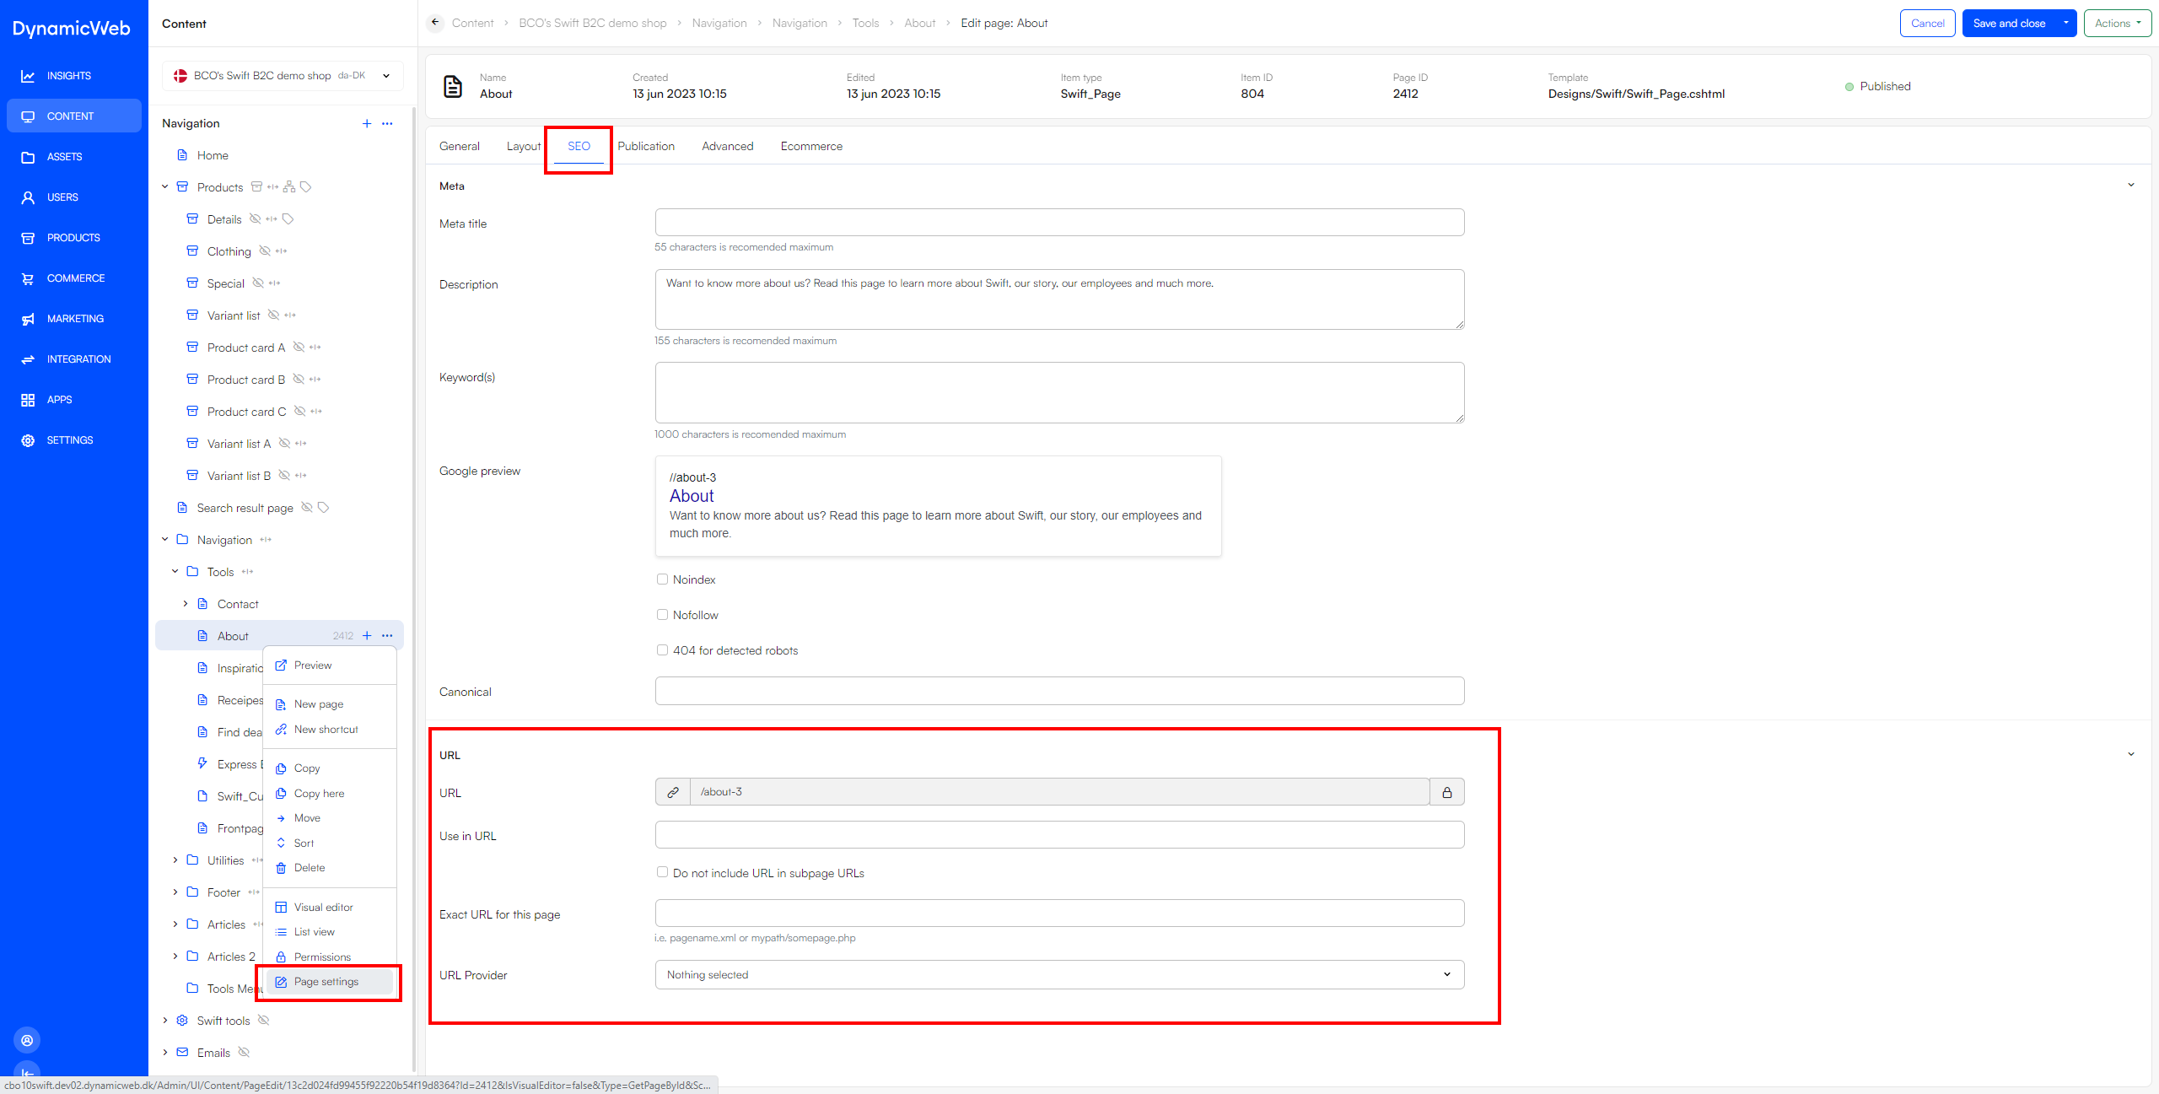Click the Emails envelope icon in tree
Screen dimensions: 2159x1094
click(182, 1053)
